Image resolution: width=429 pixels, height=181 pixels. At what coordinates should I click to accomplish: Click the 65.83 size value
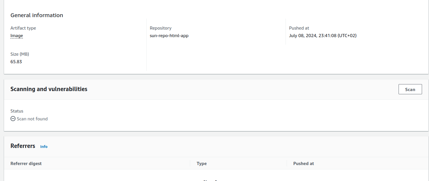pyautogui.click(x=16, y=61)
